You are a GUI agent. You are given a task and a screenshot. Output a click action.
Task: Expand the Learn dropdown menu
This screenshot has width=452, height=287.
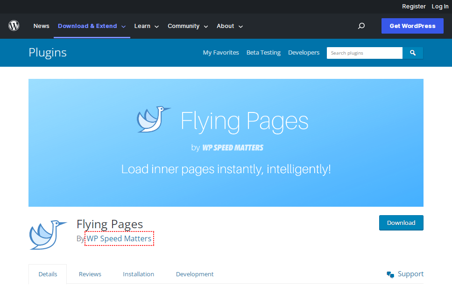tap(147, 26)
